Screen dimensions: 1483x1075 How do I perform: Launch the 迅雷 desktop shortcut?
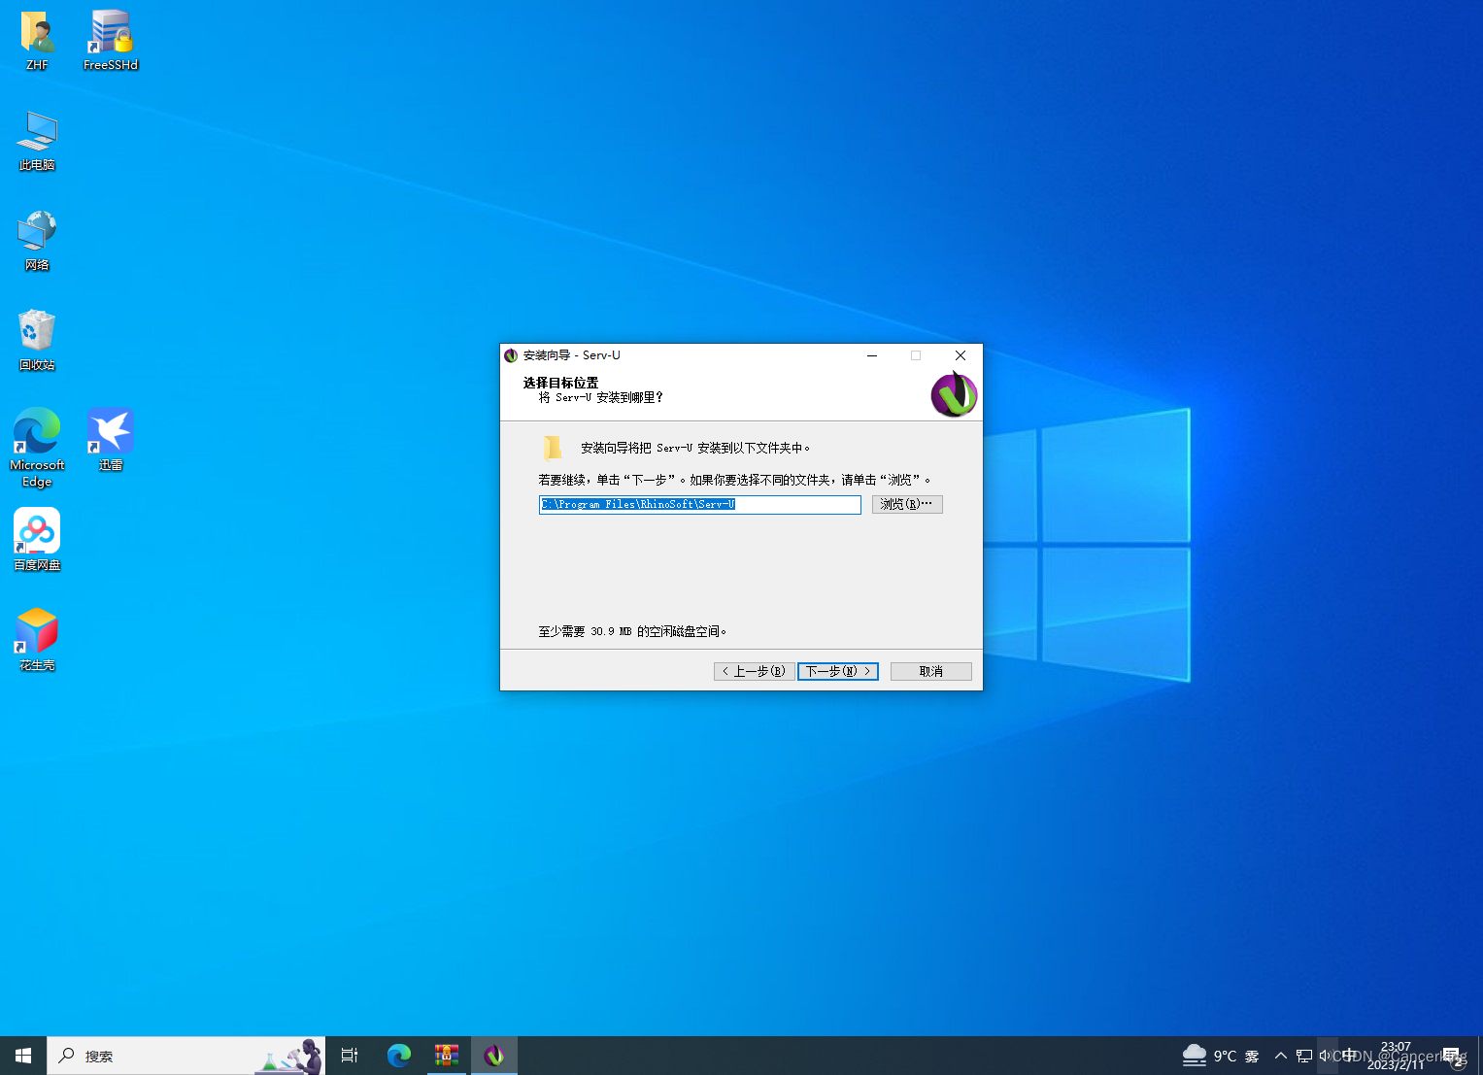[x=111, y=440]
